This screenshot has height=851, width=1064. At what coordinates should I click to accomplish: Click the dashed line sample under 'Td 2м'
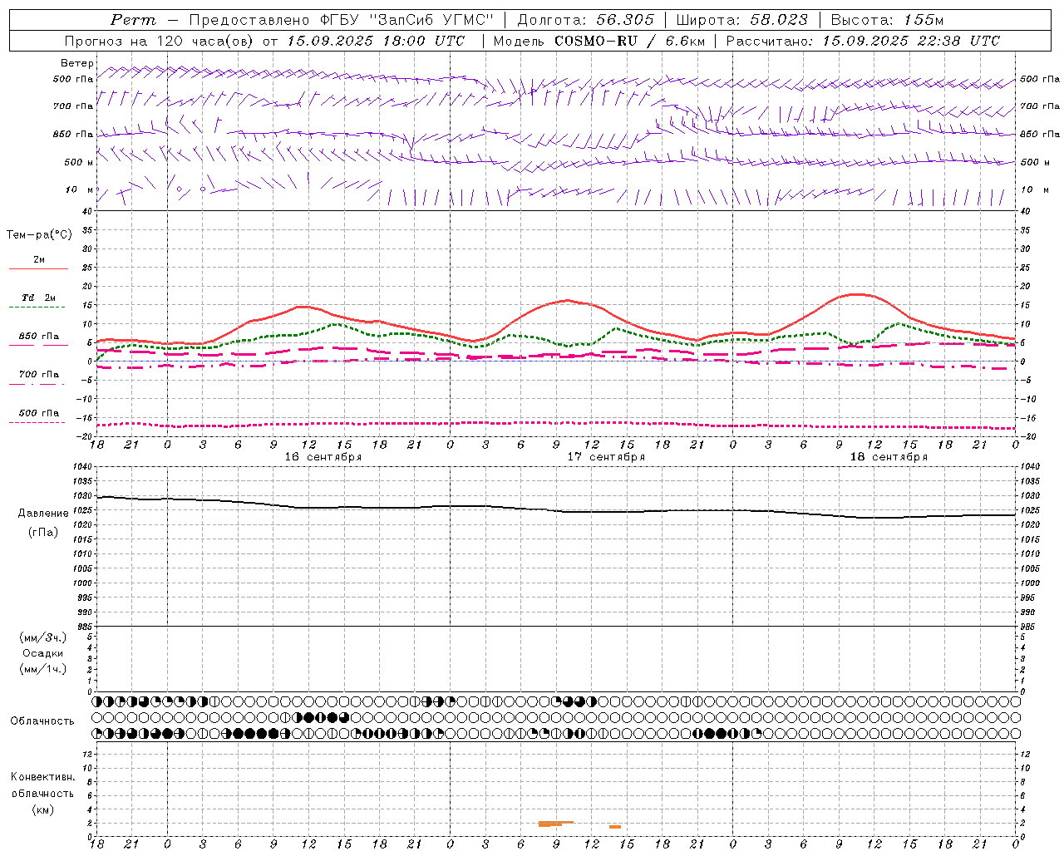click(37, 307)
